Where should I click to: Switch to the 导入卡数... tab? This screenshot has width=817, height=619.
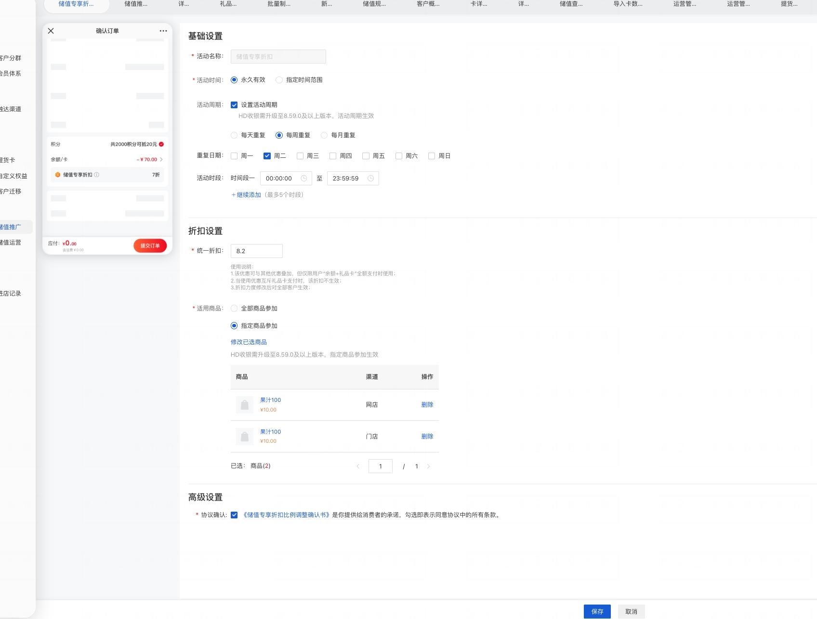point(628,4)
